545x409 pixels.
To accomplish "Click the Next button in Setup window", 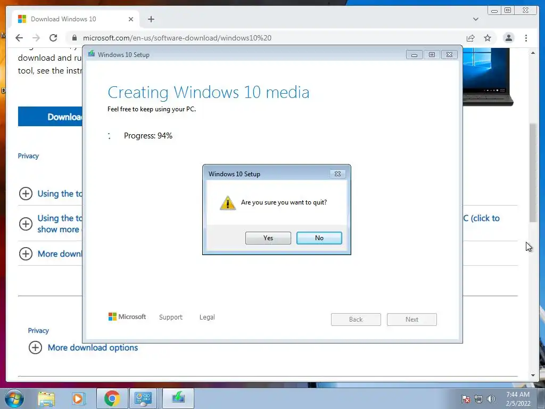I will pos(412,320).
